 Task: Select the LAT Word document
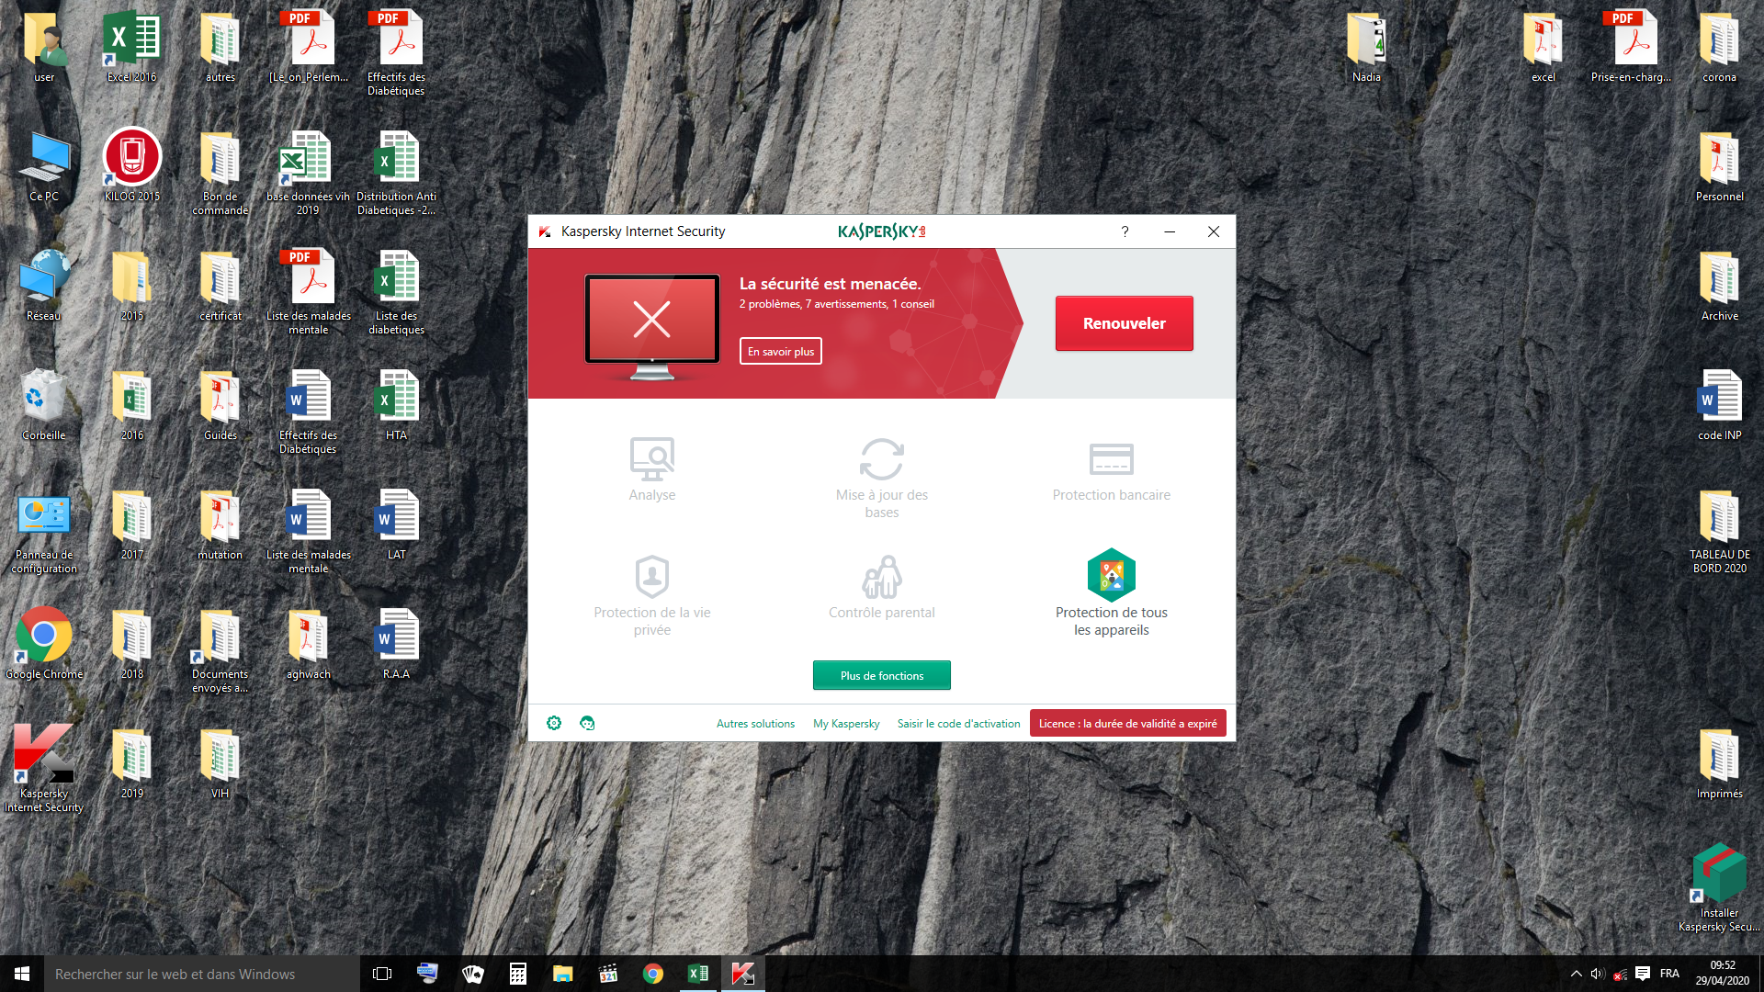click(x=397, y=524)
